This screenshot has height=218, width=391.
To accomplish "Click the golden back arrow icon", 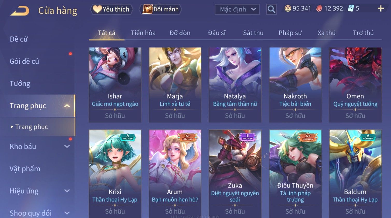I will (20, 11).
